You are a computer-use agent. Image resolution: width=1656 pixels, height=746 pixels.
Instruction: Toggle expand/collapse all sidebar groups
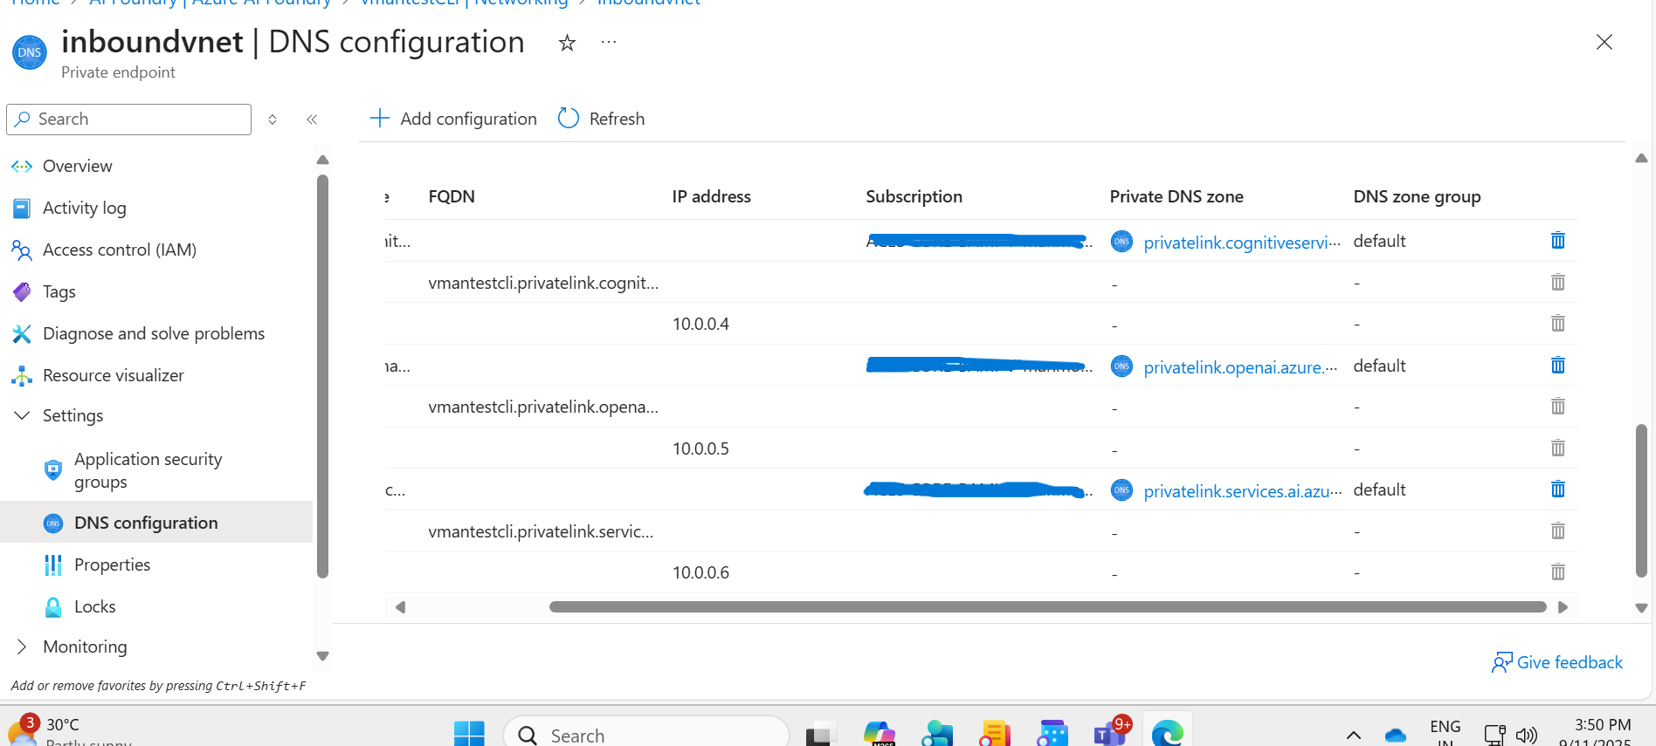pos(273,119)
